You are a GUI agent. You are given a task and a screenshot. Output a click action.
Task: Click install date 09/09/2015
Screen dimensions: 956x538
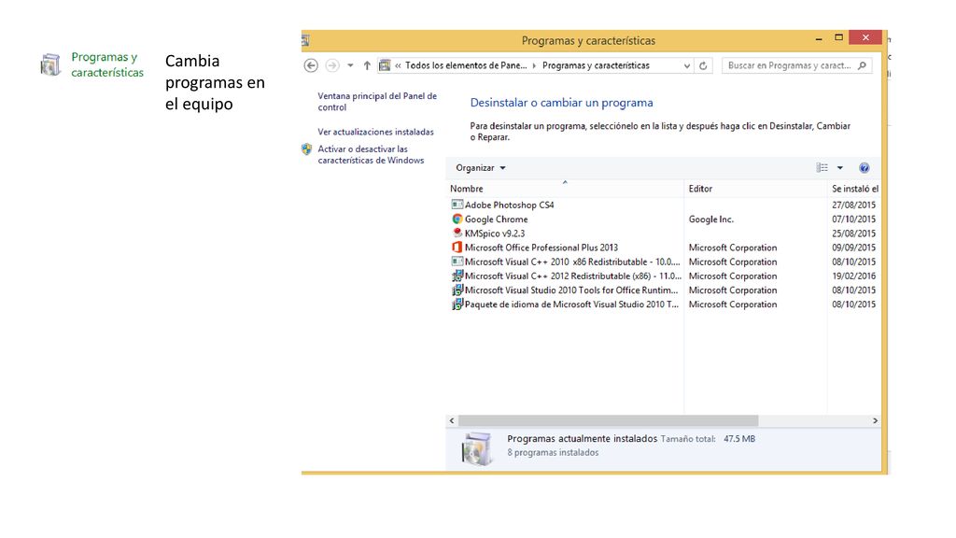(x=853, y=248)
